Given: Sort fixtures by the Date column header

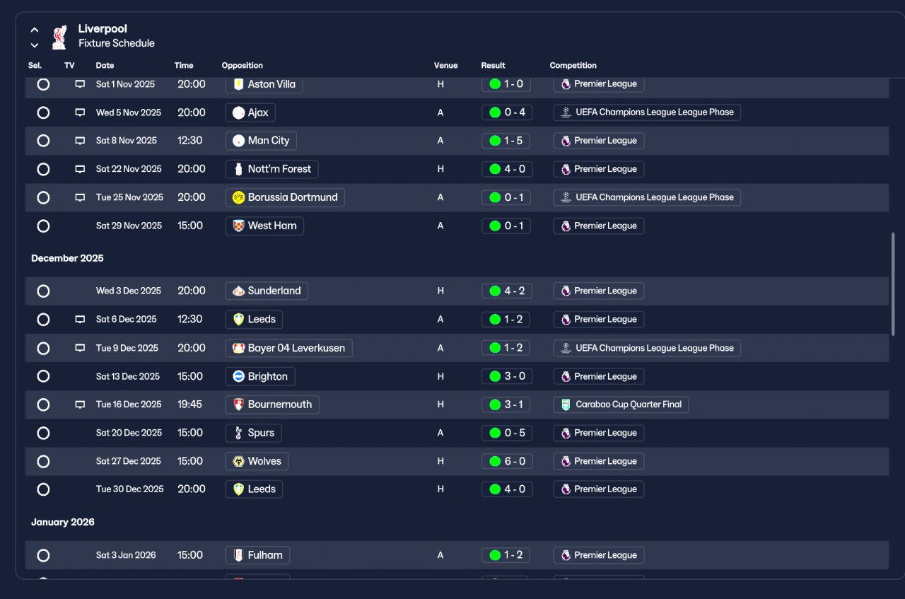Looking at the screenshot, I should tap(105, 65).
